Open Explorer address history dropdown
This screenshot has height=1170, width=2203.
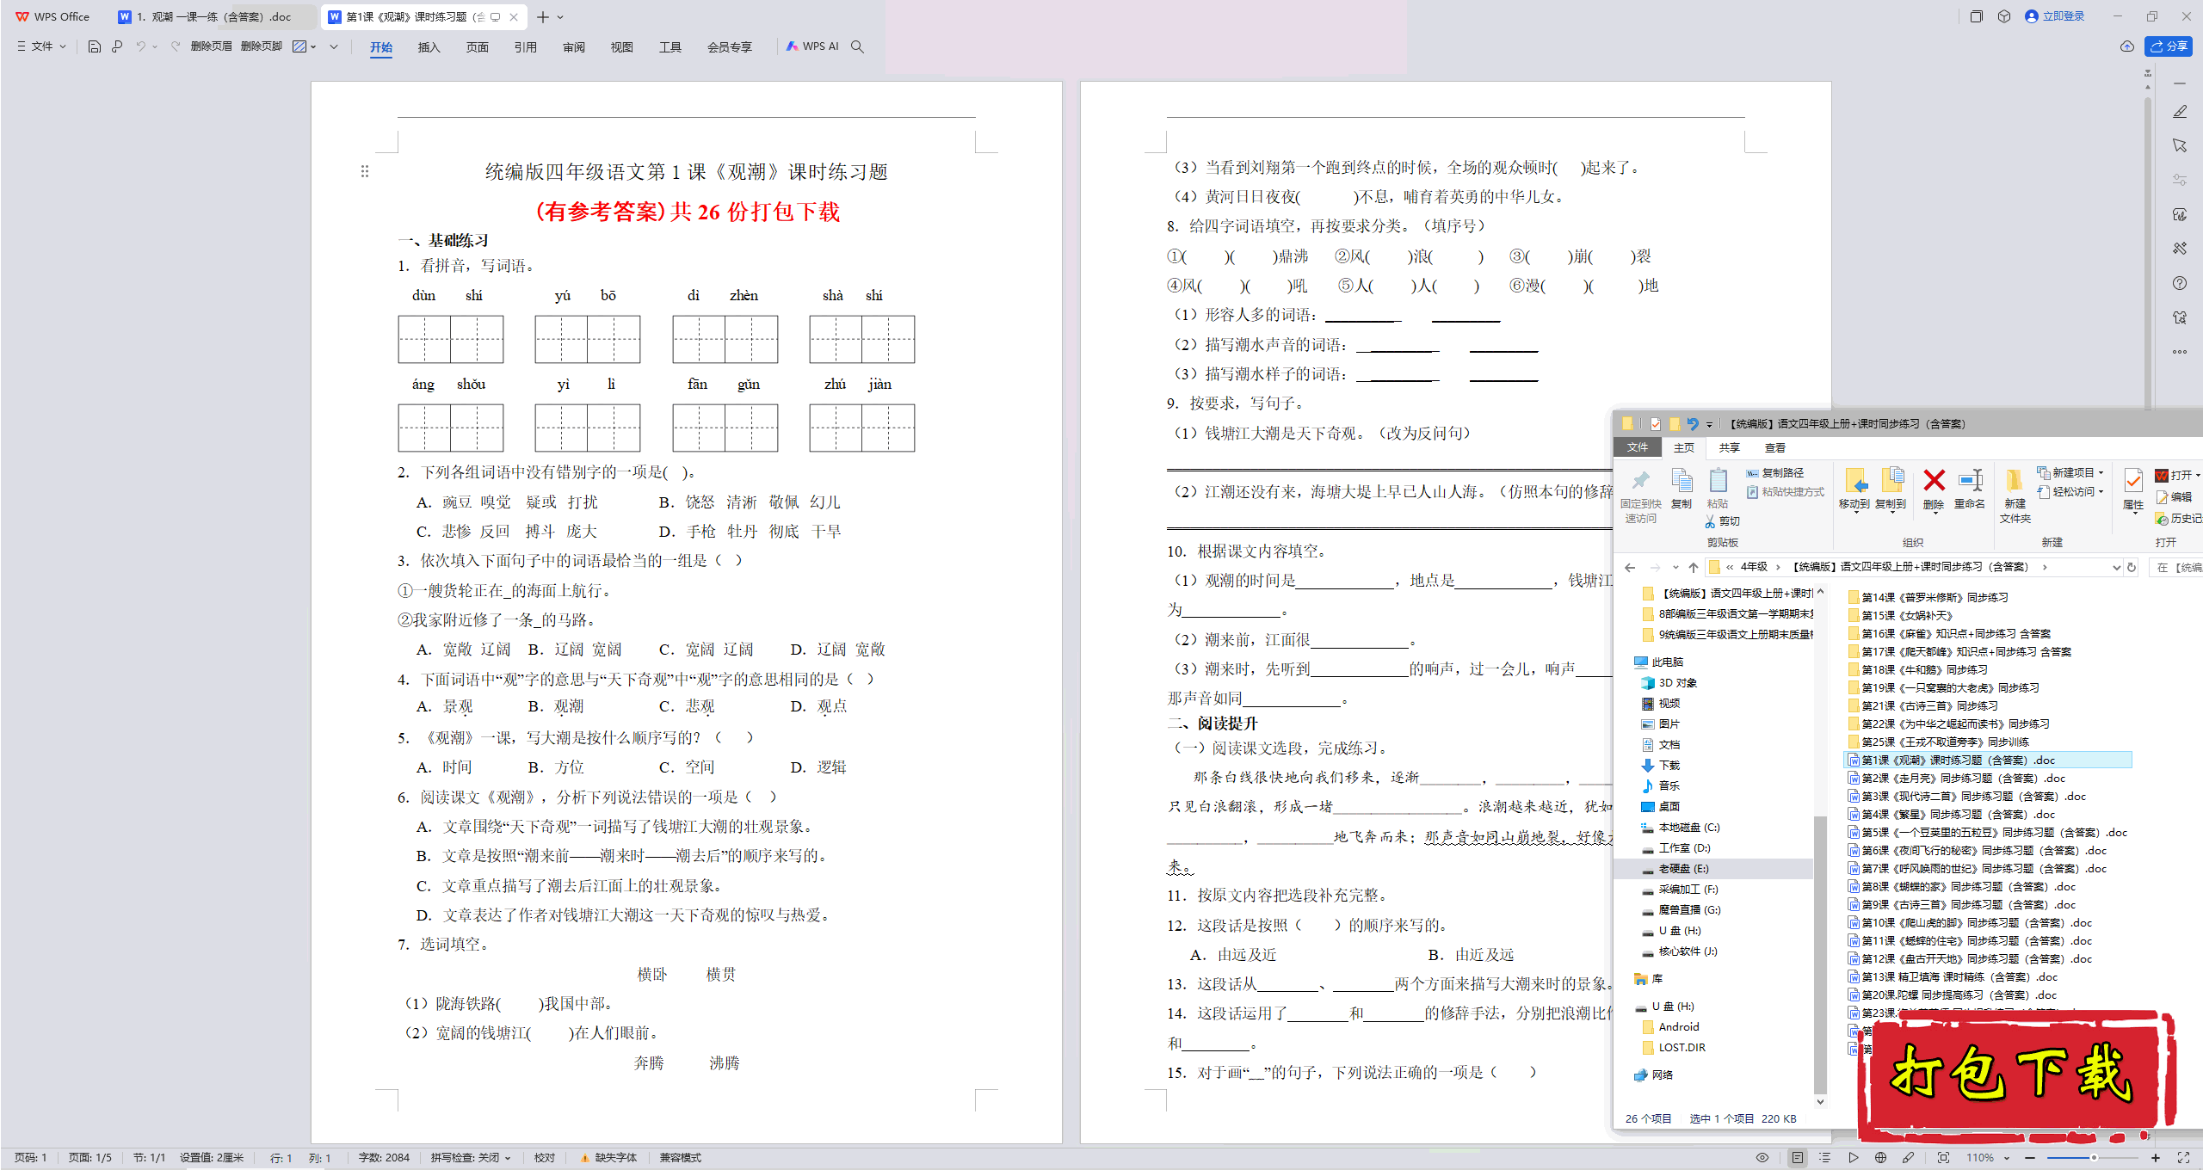point(2116,567)
